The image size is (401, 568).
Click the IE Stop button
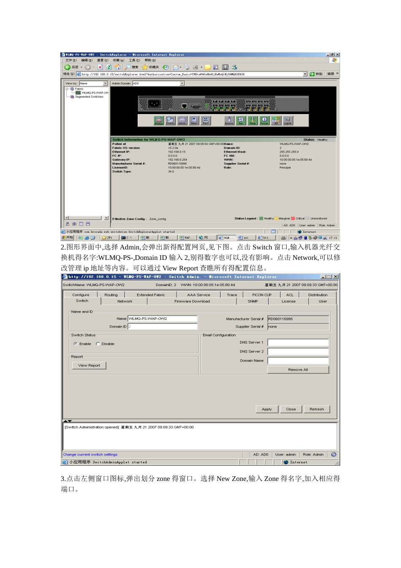point(100,67)
